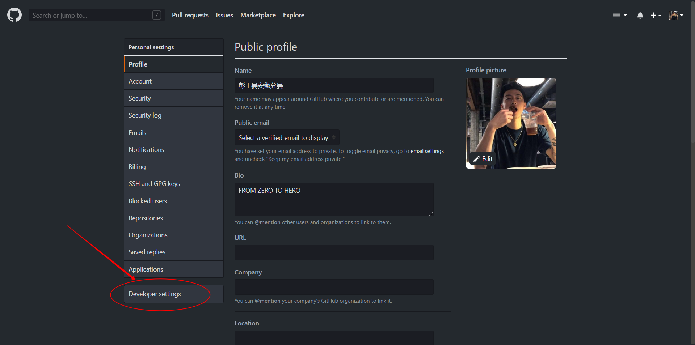Click the Bio textarea resize handle

click(x=431, y=214)
